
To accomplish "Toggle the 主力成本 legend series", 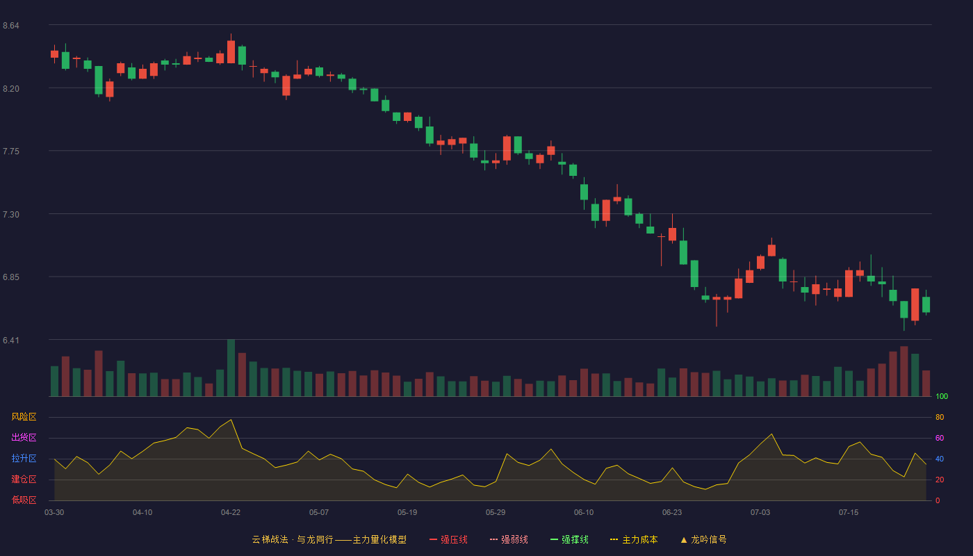I will point(634,539).
